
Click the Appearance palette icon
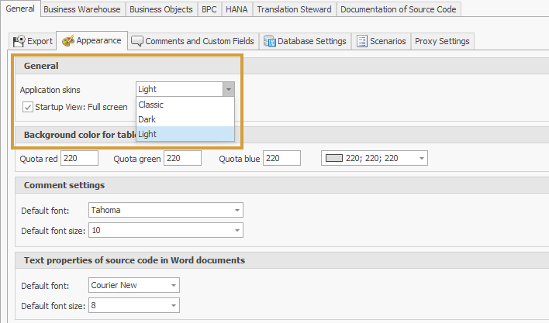coord(67,41)
